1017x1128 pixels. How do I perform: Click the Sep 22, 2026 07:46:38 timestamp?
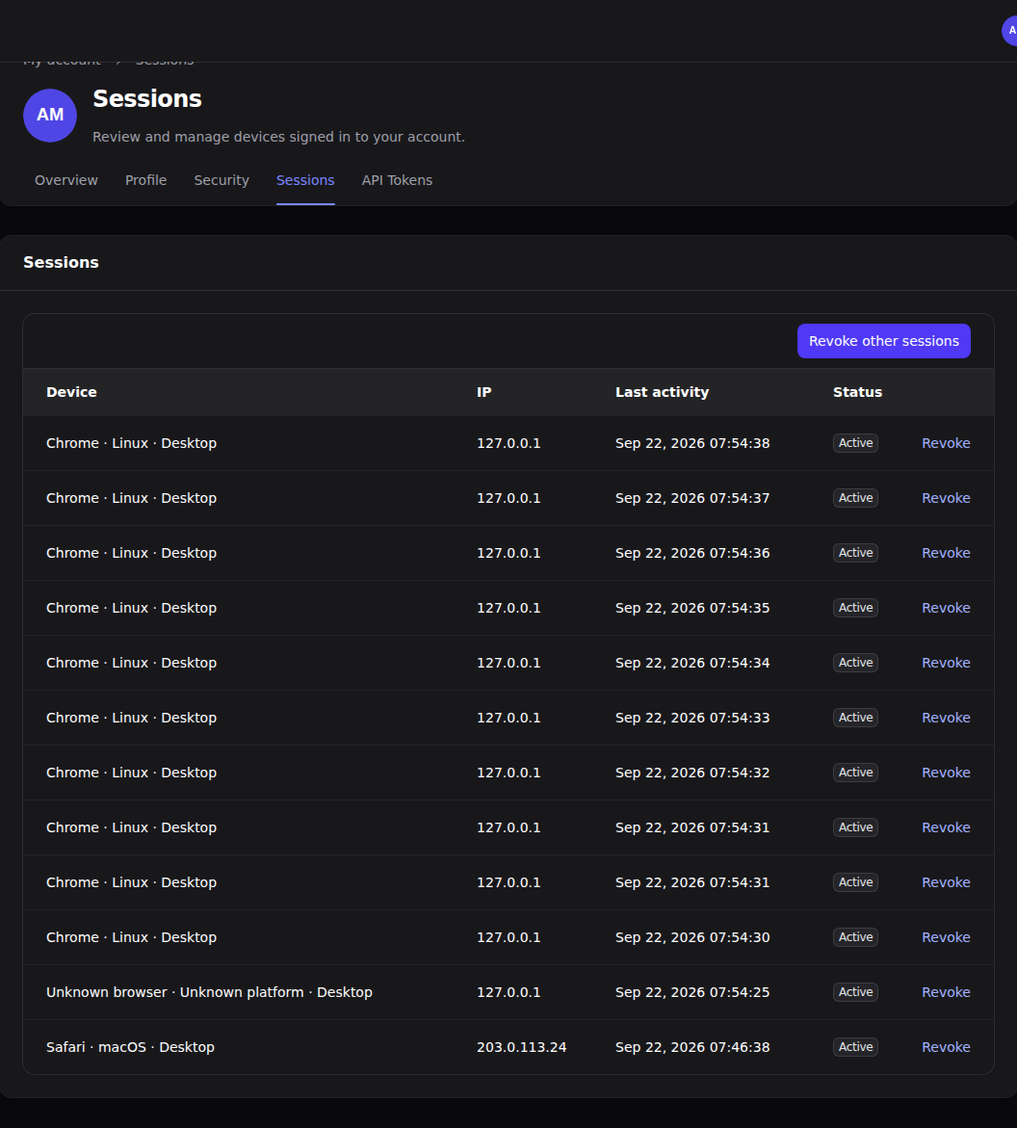coord(692,1047)
